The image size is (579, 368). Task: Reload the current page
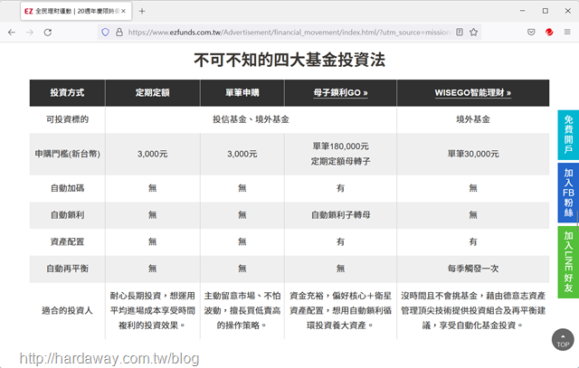48,33
